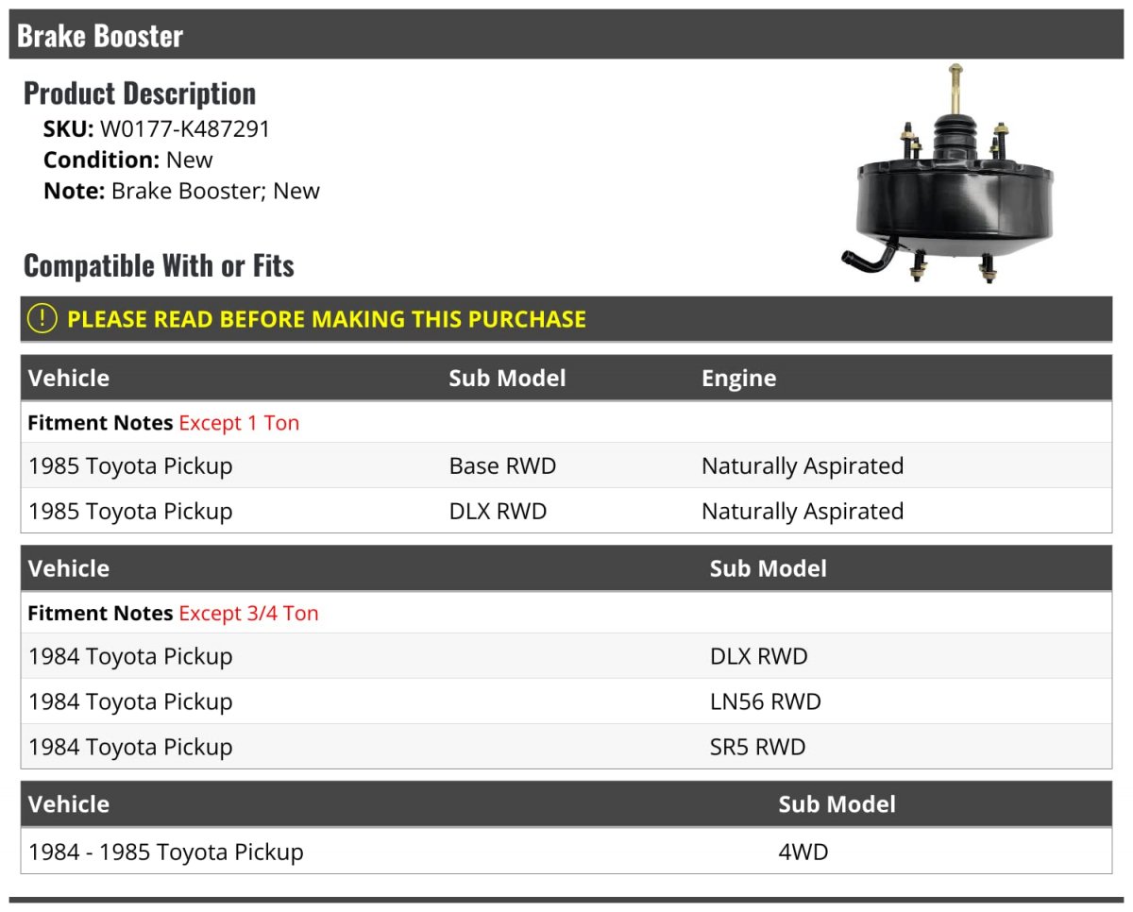This screenshot has width=1133, height=912.
Task: Click the Product Description heading
Action: click(x=140, y=93)
